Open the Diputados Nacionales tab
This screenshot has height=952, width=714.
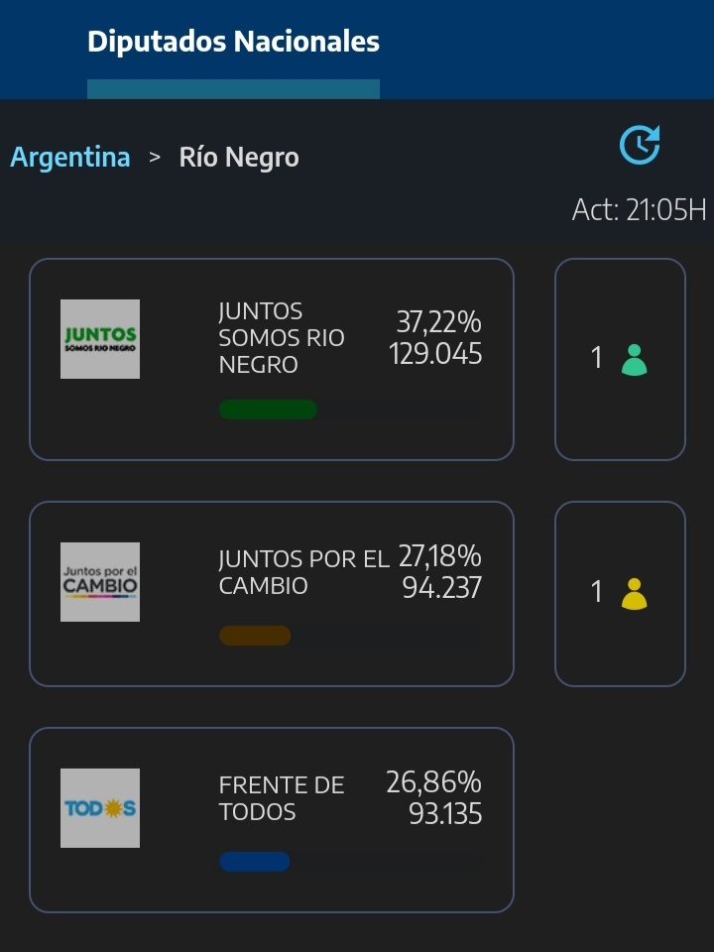coord(234,42)
